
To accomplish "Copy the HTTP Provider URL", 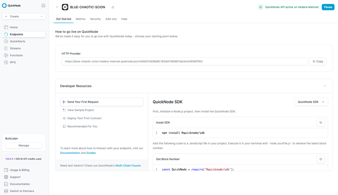I will click(318, 61).
